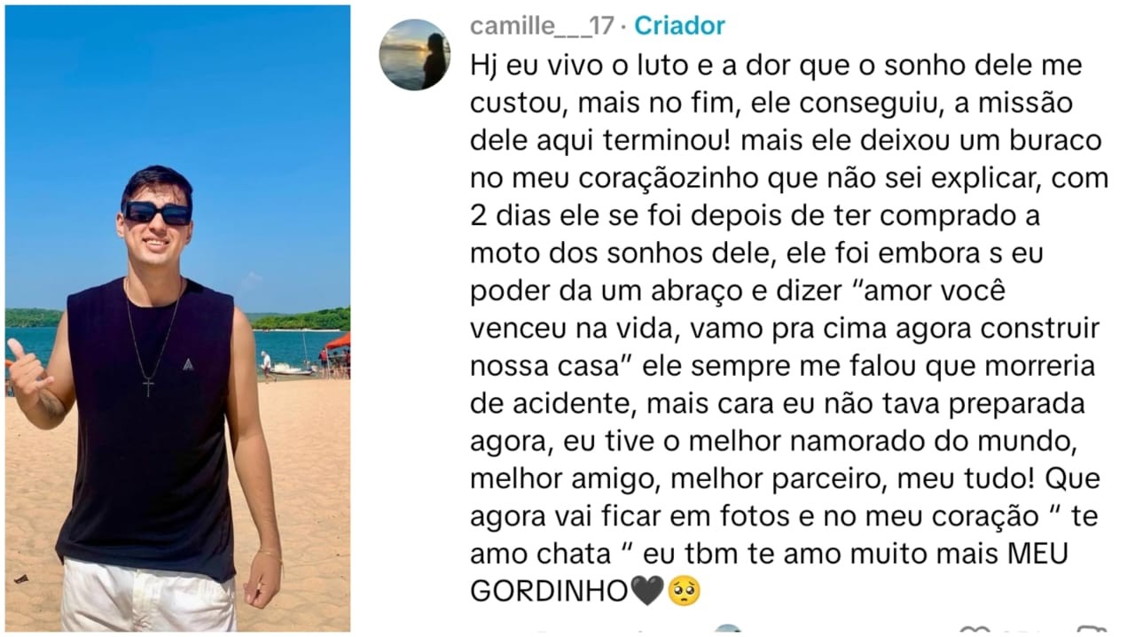Click the sunglasses on the man's face
The height and width of the screenshot is (637, 1135).
(x=158, y=213)
